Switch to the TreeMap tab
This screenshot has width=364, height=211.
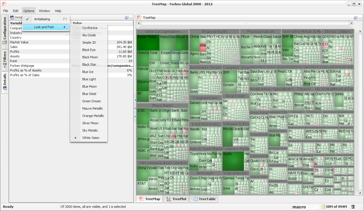pos(150,199)
